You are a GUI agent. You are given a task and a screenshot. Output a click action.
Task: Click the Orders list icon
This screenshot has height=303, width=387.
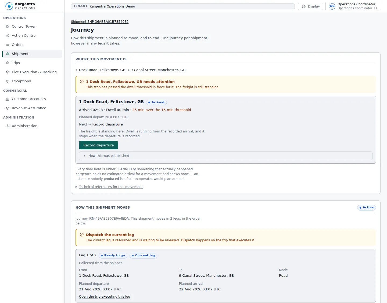[x=8, y=45]
